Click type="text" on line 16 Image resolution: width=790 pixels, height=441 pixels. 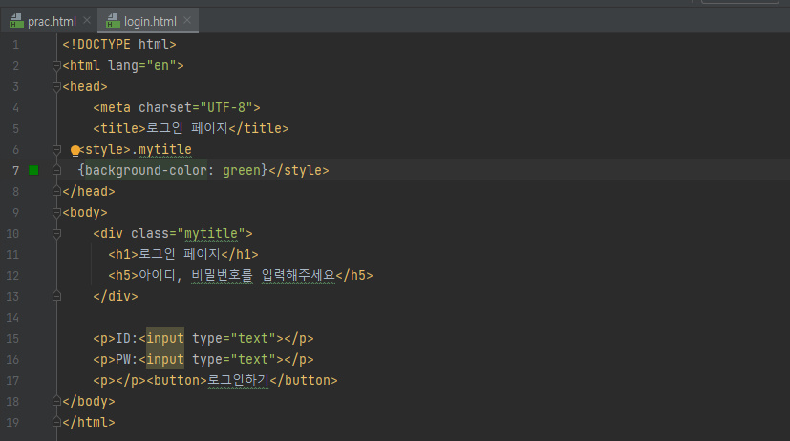[x=234, y=360]
